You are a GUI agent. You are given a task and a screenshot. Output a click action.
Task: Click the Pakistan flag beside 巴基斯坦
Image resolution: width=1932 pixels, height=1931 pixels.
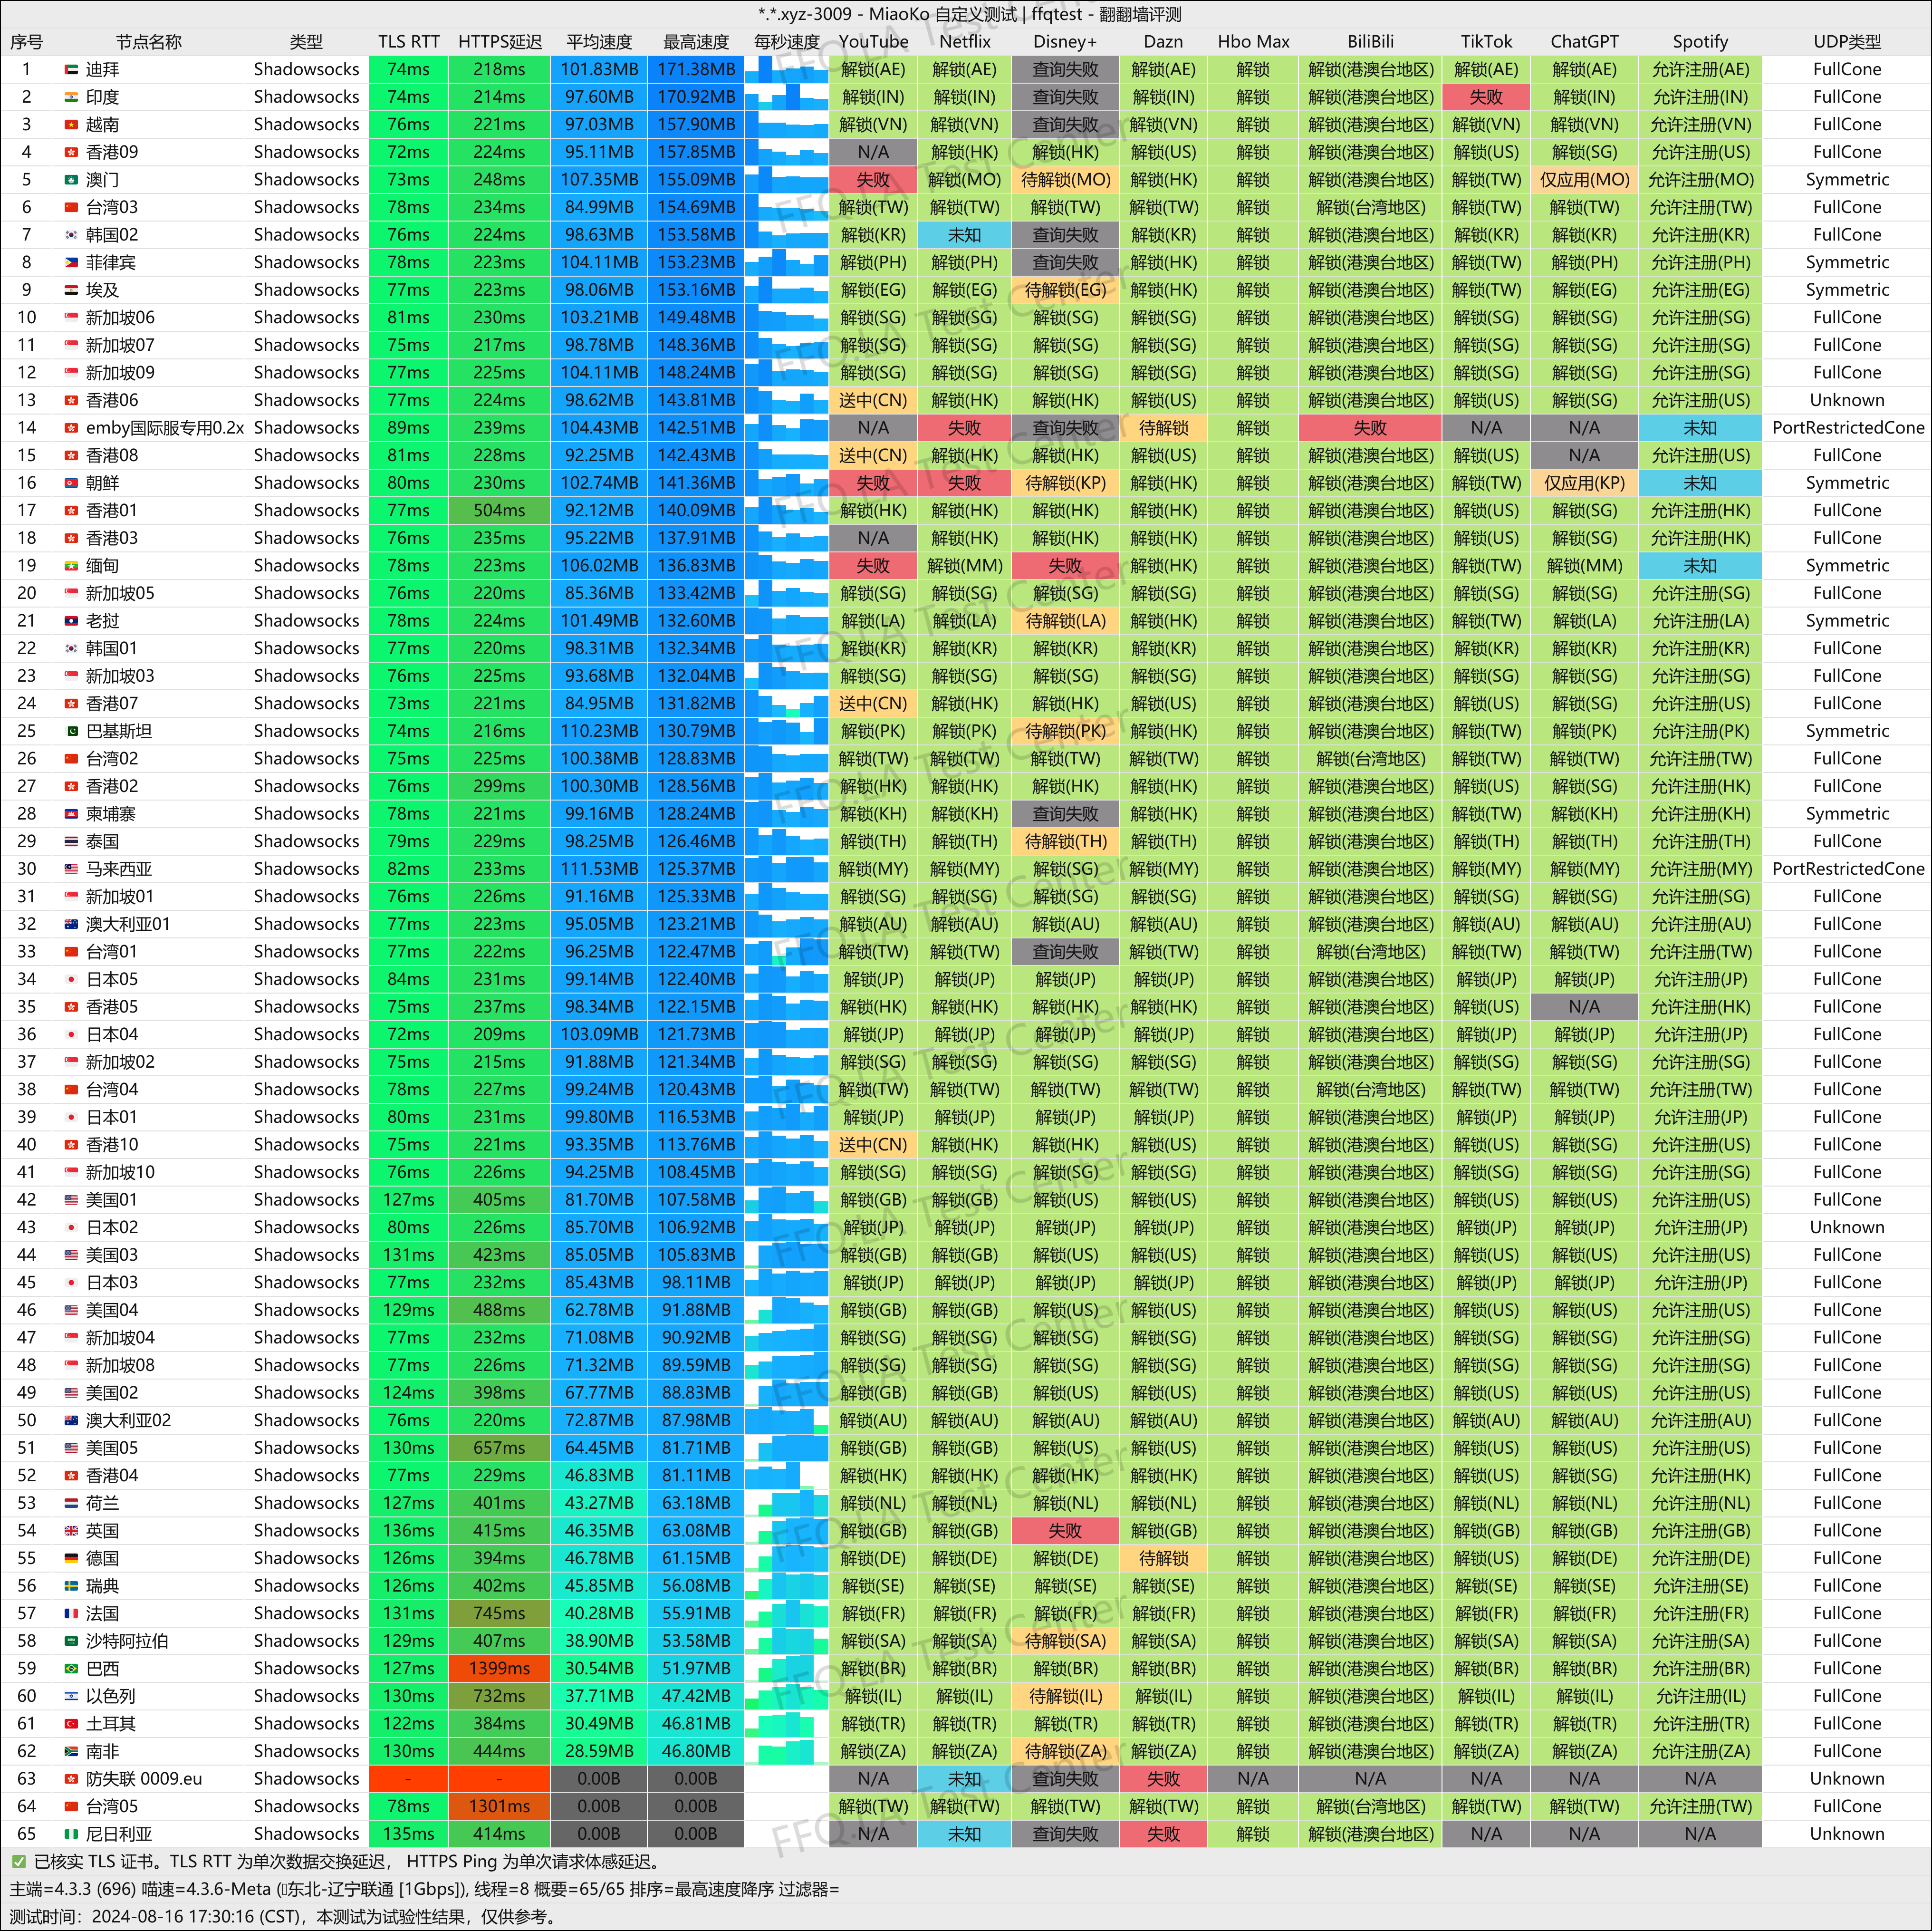pyautogui.click(x=71, y=731)
